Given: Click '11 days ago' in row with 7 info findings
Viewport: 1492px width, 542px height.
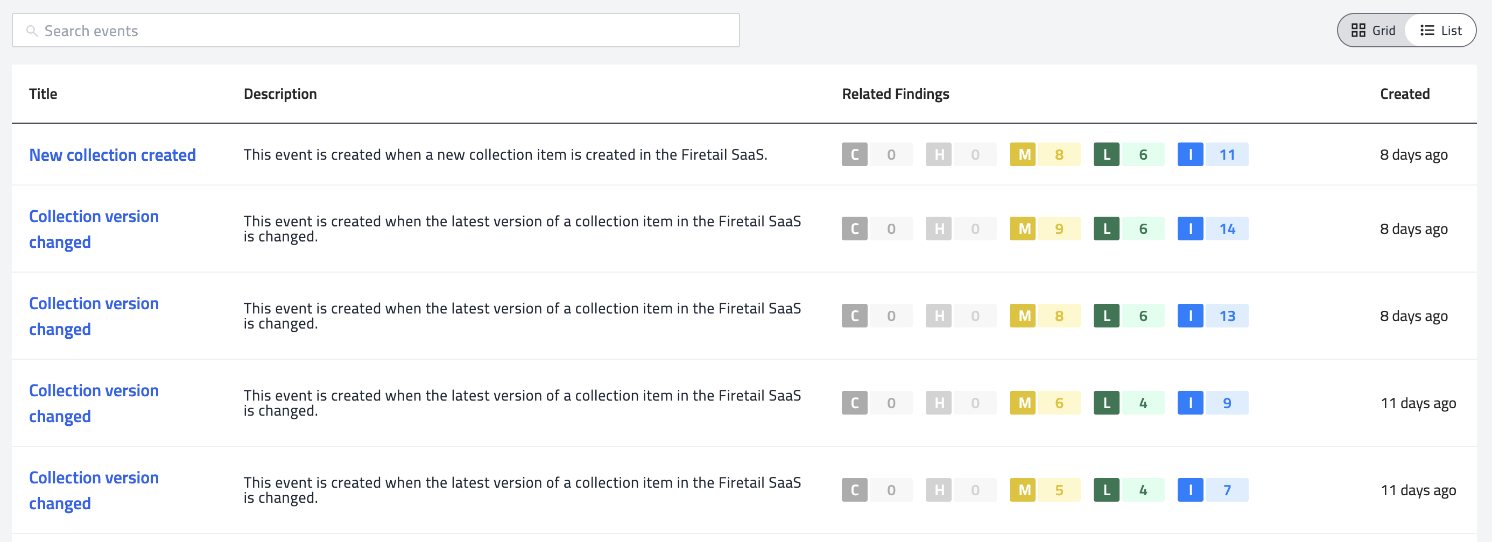Looking at the screenshot, I should coord(1418,490).
